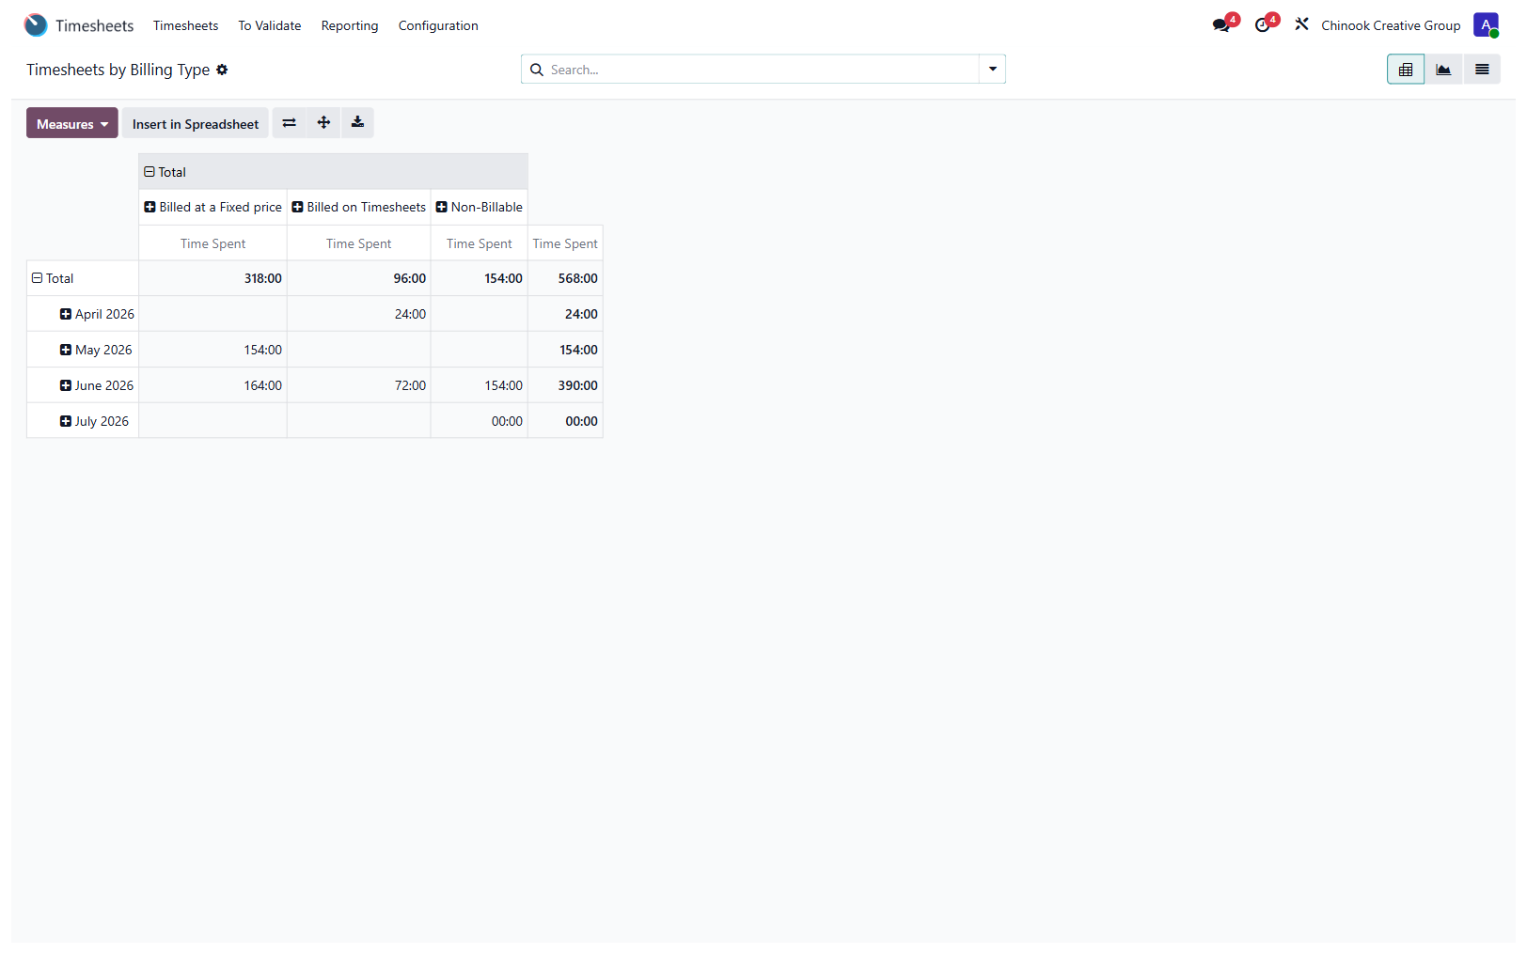
Task: Click June 2026 154:00 Non-Billable cell
Action: tap(479, 385)
